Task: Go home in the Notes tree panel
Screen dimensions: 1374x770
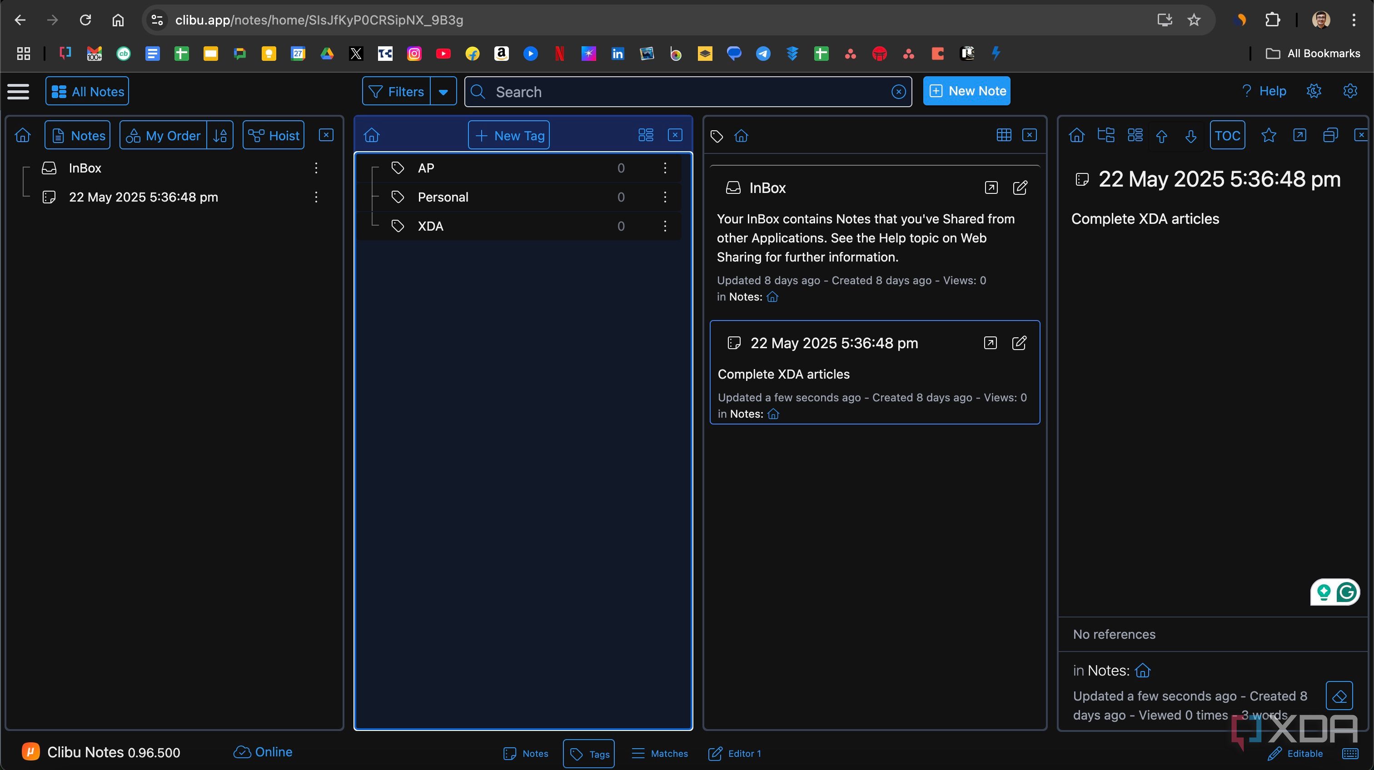Action: point(23,135)
